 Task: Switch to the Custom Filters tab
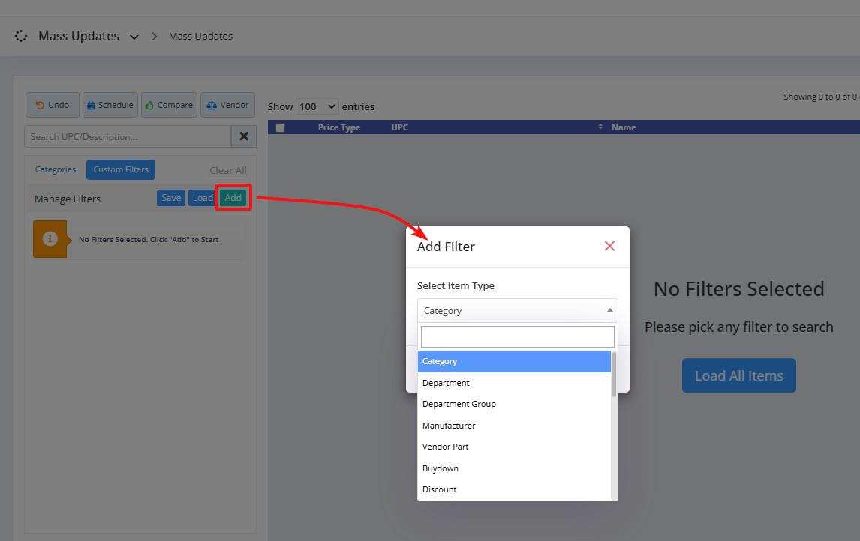point(121,169)
